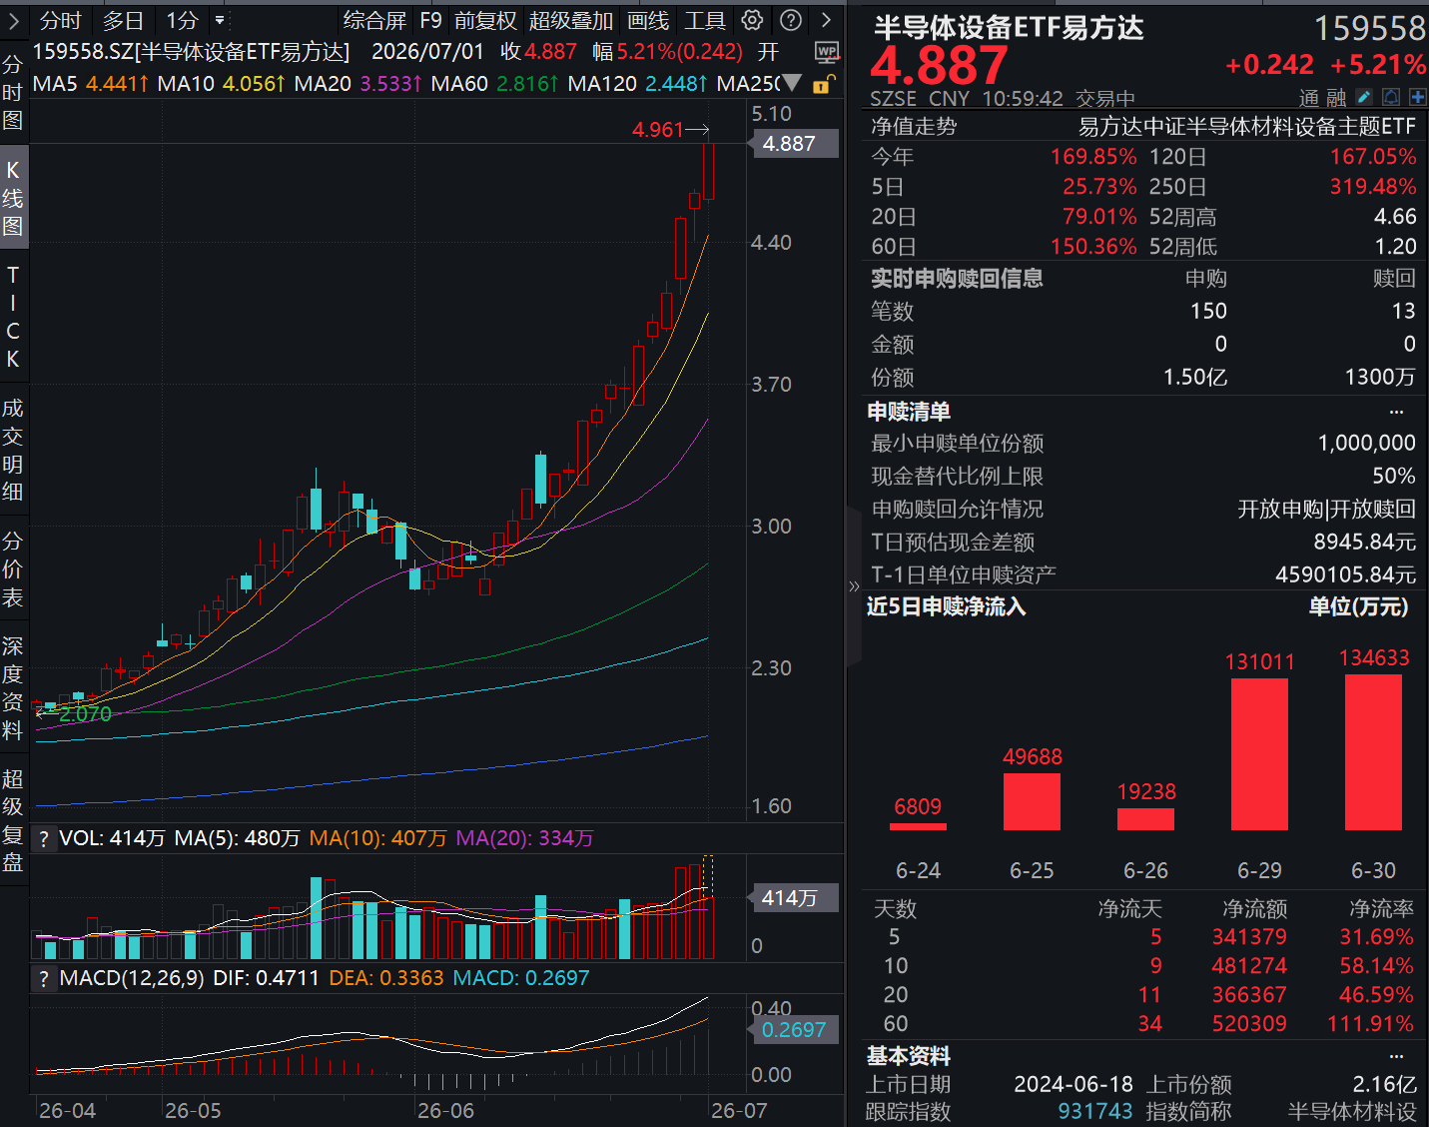Click the 6-26 net inflow bar
Image resolution: width=1429 pixels, height=1127 pixels.
[x=1145, y=819]
